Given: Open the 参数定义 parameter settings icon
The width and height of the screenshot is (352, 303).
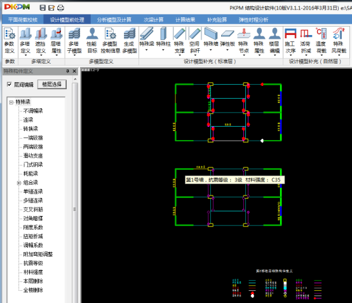Looking at the screenshot, I should [10, 41].
